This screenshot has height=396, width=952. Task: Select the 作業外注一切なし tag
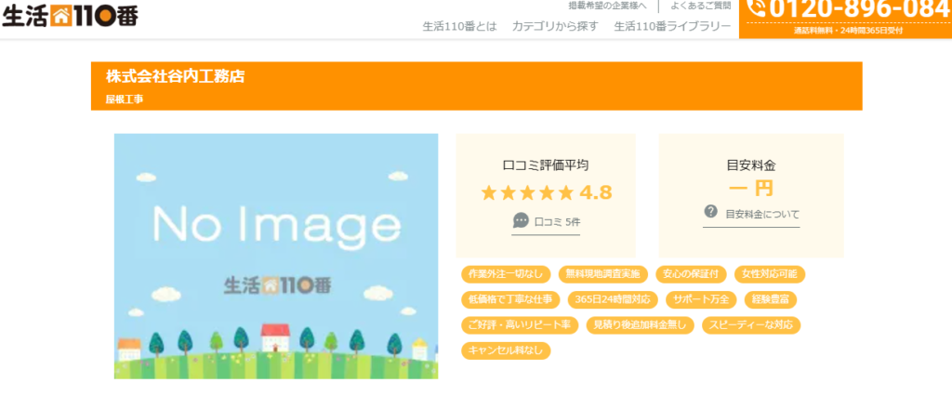click(506, 274)
